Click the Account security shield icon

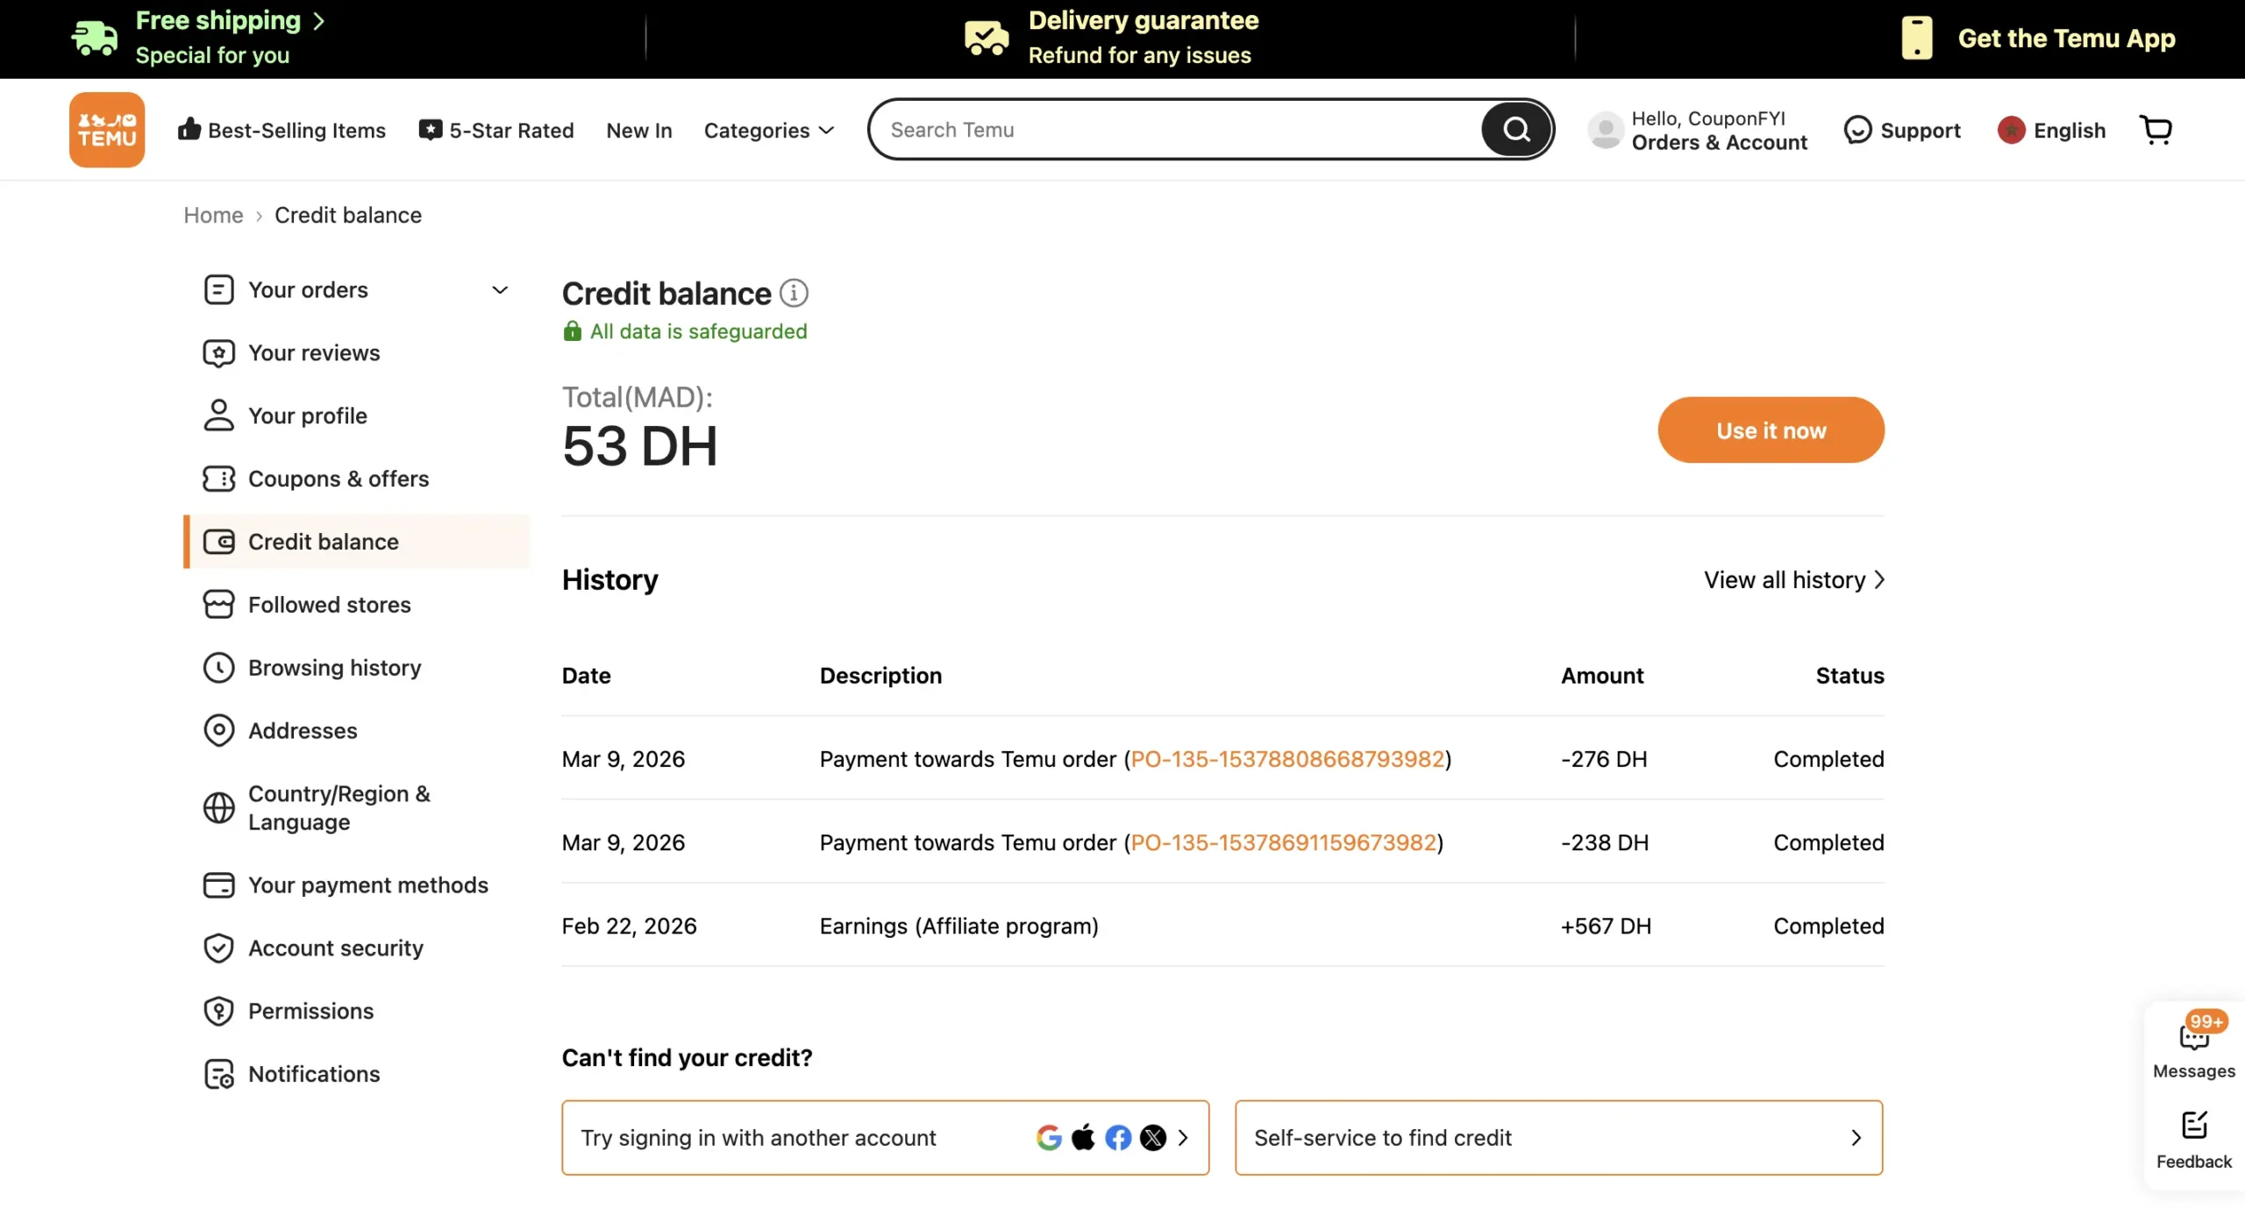pyautogui.click(x=218, y=948)
